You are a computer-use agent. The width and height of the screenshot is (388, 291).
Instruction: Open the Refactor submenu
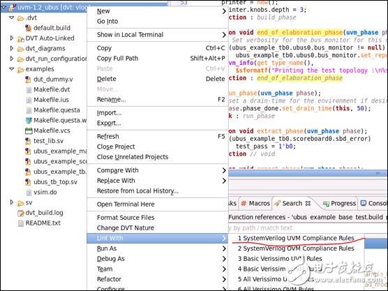(158, 279)
